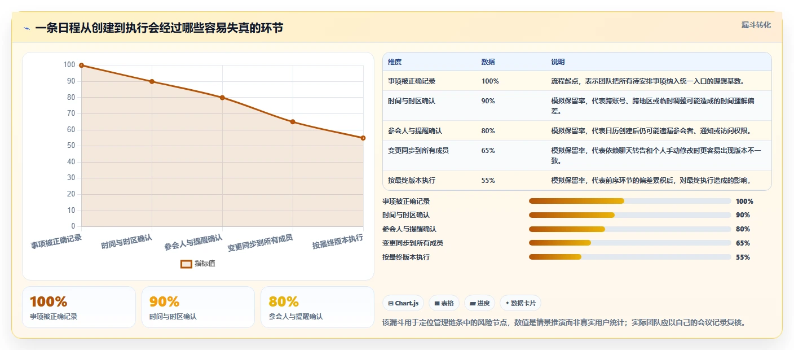Click the description starting with 流程起点
Image resolution: width=794 pixels, height=350 pixels.
648,81
